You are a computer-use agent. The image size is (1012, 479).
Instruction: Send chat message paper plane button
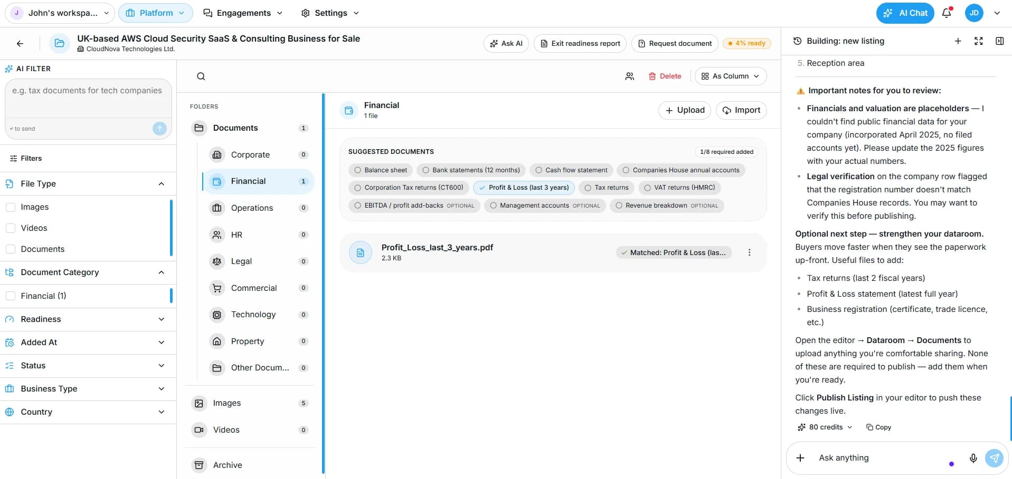click(994, 458)
